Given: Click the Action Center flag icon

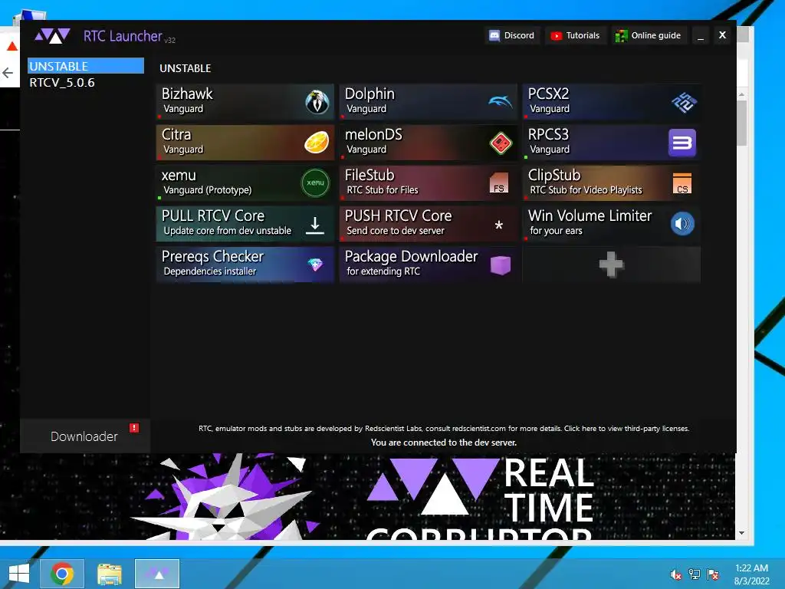Looking at the screenshot, I should [x=713, y=574].
